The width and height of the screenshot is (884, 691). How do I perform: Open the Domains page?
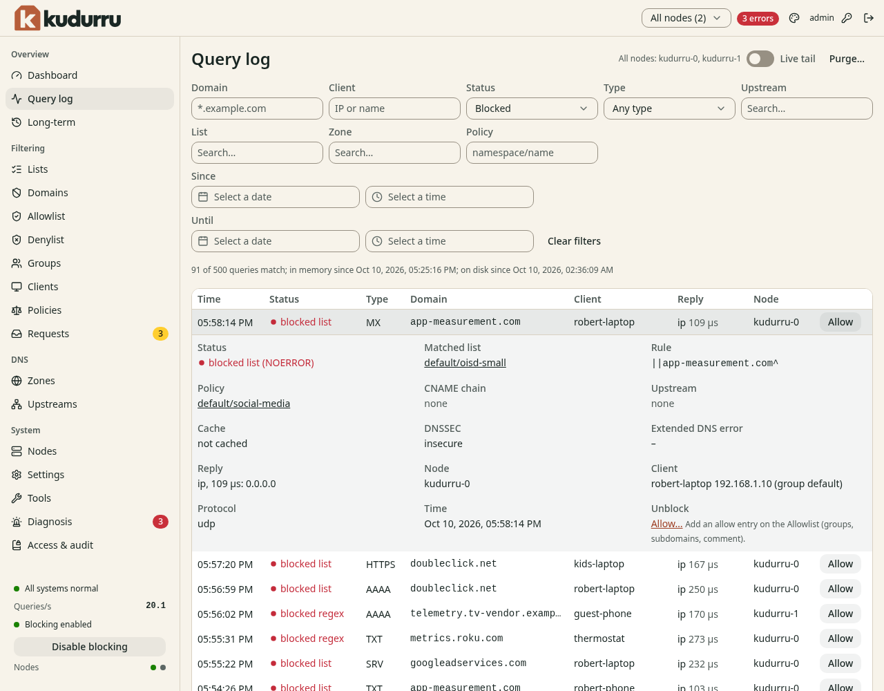pyautogui.click(x=90, y=193)
